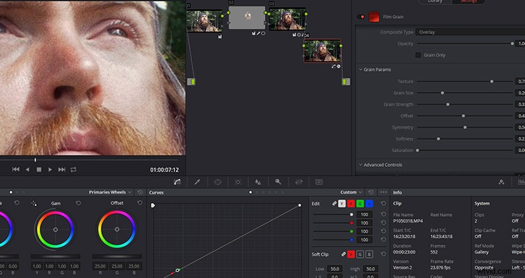Open the Curves palette icon
525x278 pixels.
coord(177,182)
